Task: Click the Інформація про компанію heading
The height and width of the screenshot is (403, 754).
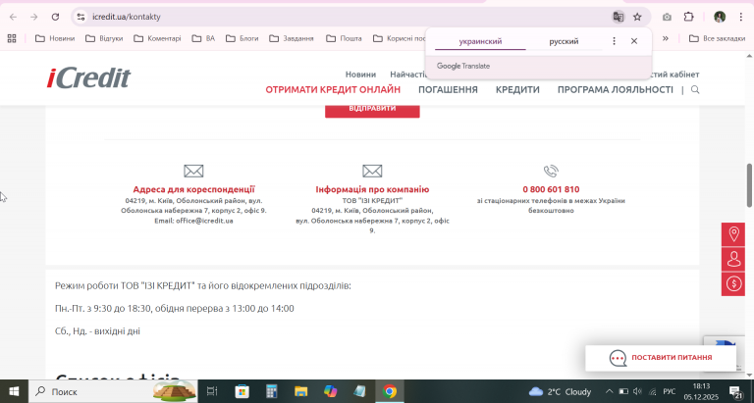Action: tap(372, 189)
